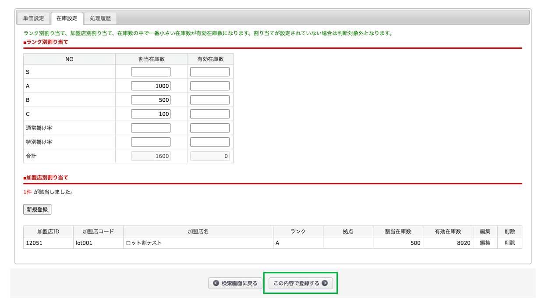Click the B rank 割当在庫数 field
Screen dimensions: 545x307
coord(151,100)
